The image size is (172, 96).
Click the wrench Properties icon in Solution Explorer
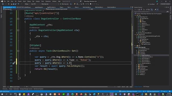coord(155,10)
